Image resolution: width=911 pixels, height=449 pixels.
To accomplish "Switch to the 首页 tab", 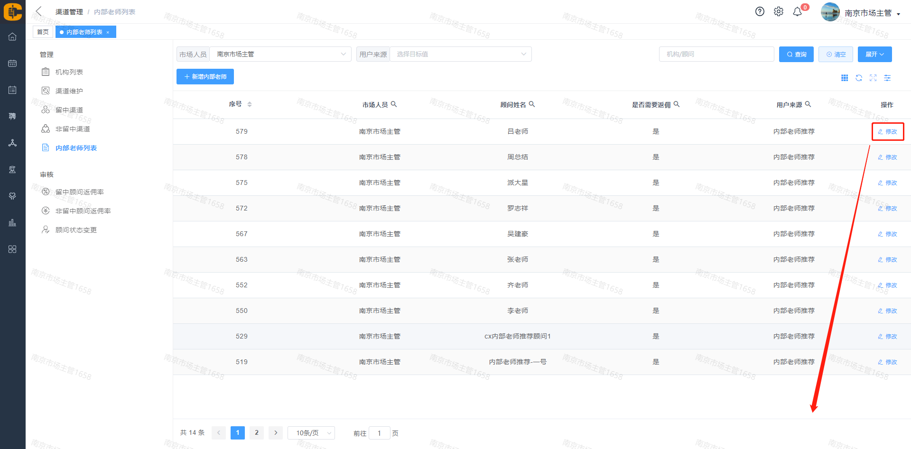I will [x=43, y=32].
